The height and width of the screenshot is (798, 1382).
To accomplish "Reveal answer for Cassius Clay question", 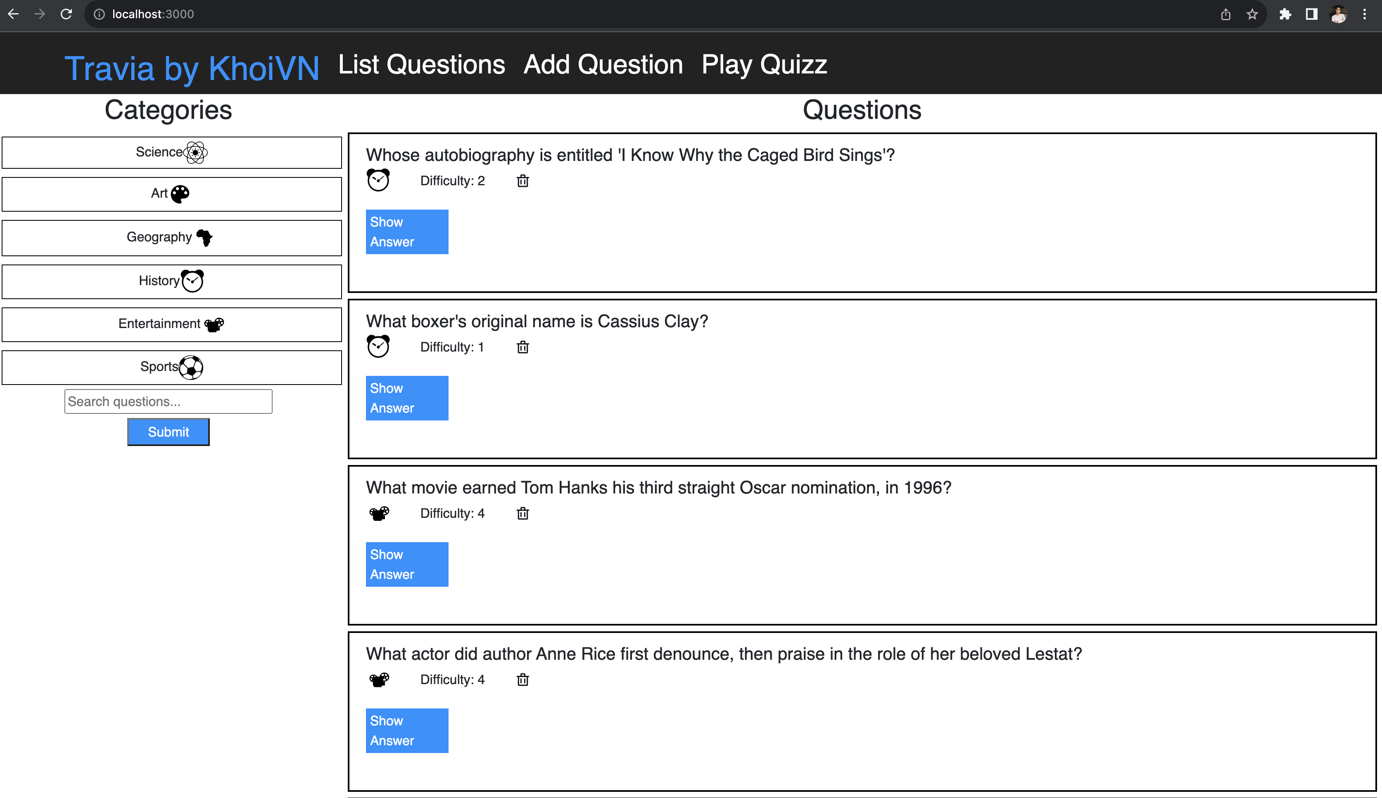I will (x=407, y=398).
